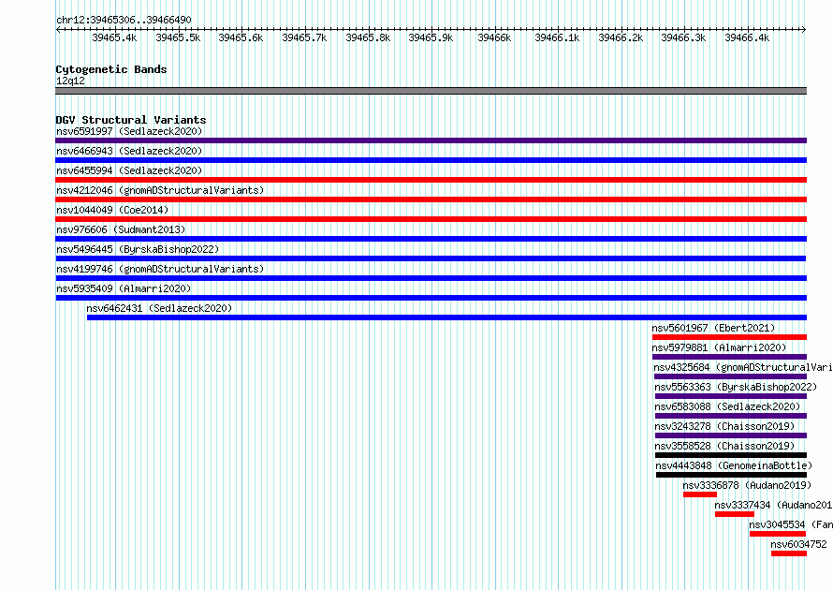Select the nsv976606 blue variant bar
The width and height of the screenshot is (833, 590).
pyautogui.click(x=431, y=239)
